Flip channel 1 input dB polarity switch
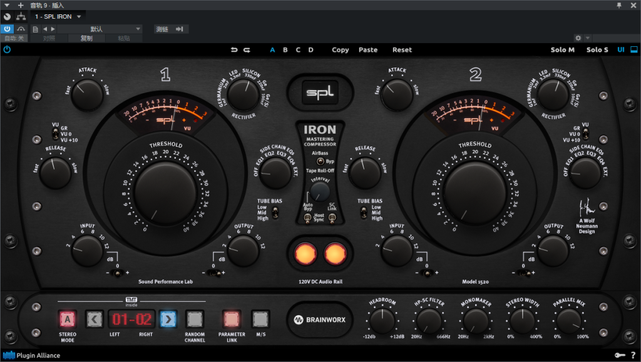Screen dimensions: 641x362 [x=117, y=273]
